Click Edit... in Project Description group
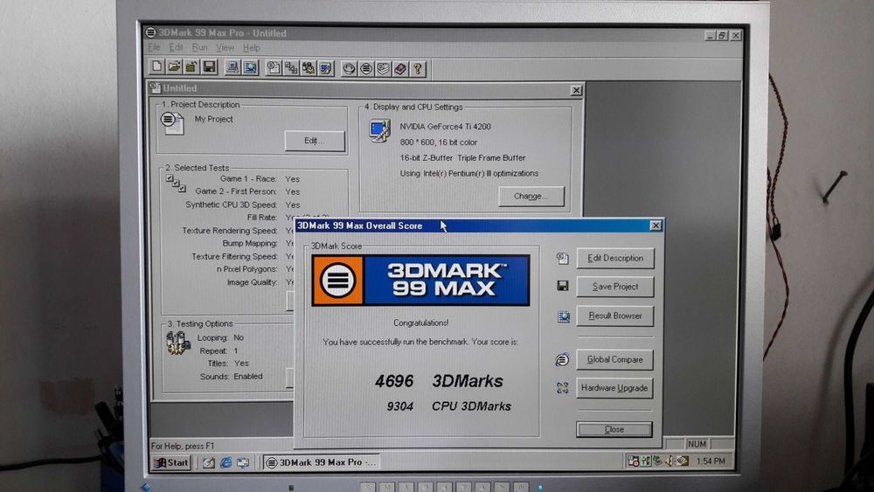The width and height of the screenshot is (874, 492). pyautogui.click(x=315, y=141)
